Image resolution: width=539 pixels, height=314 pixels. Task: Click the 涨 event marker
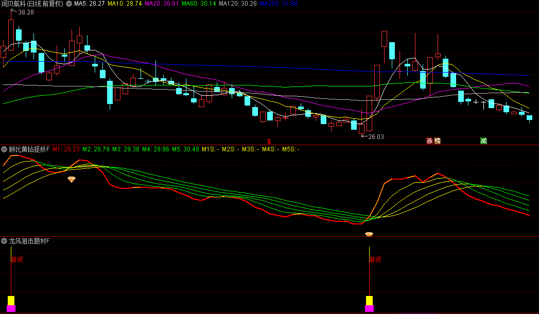[429, 141]
